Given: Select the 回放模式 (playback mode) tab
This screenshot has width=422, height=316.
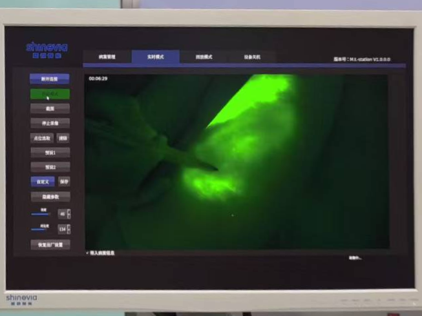Looking at the screenshot, I should [x=204, y=57].
